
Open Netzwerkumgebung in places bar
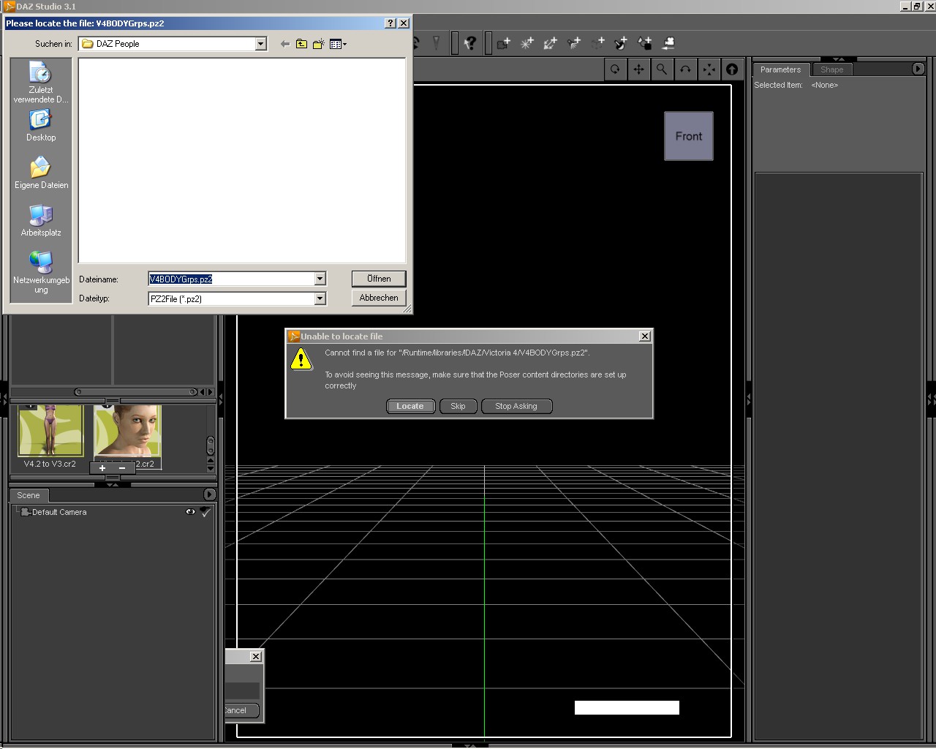coord(41,272)
